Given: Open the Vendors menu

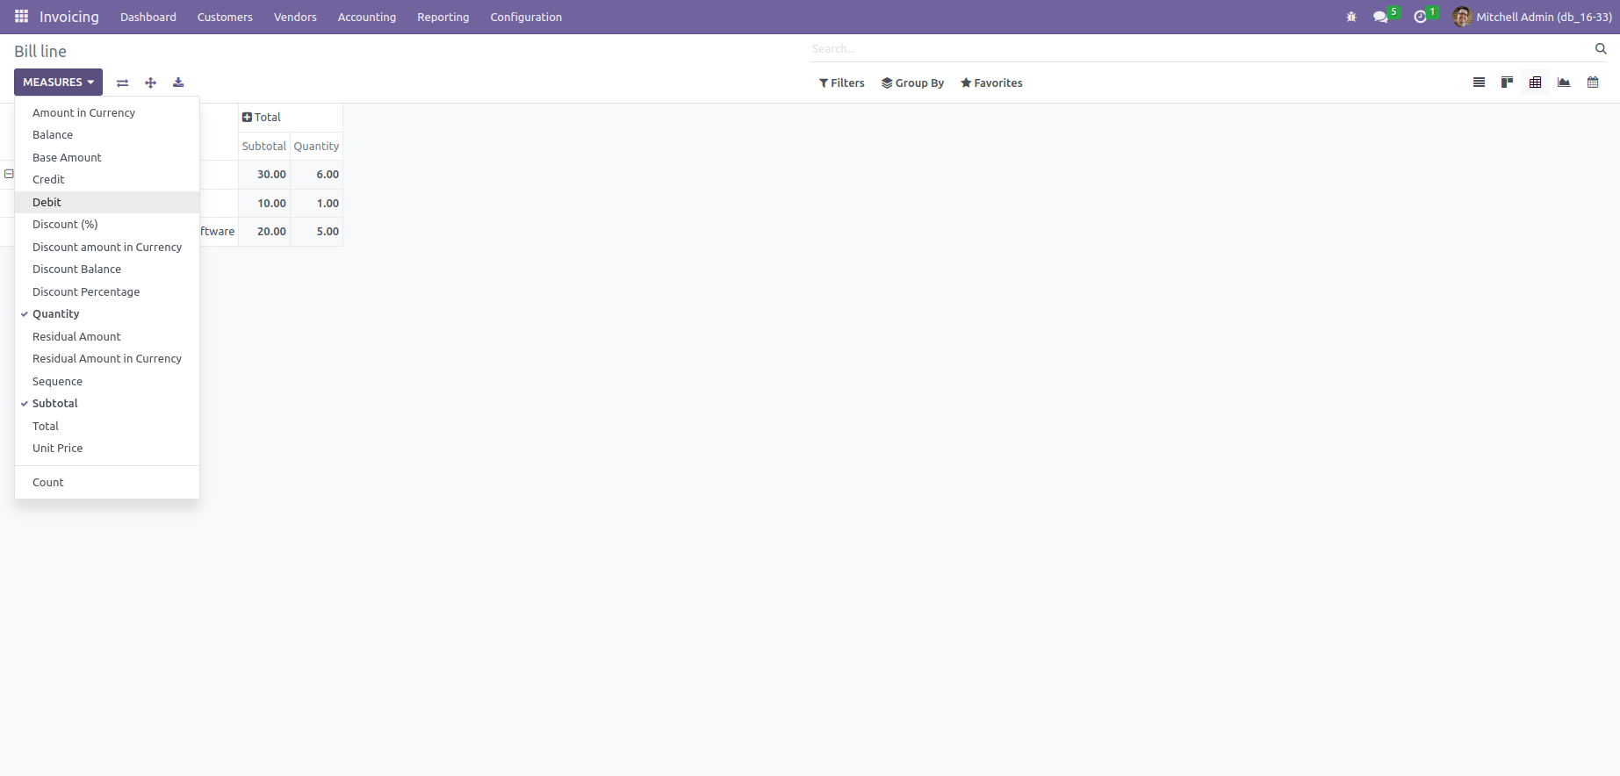Looking at the screenshot, I should (x=295, y=17).
